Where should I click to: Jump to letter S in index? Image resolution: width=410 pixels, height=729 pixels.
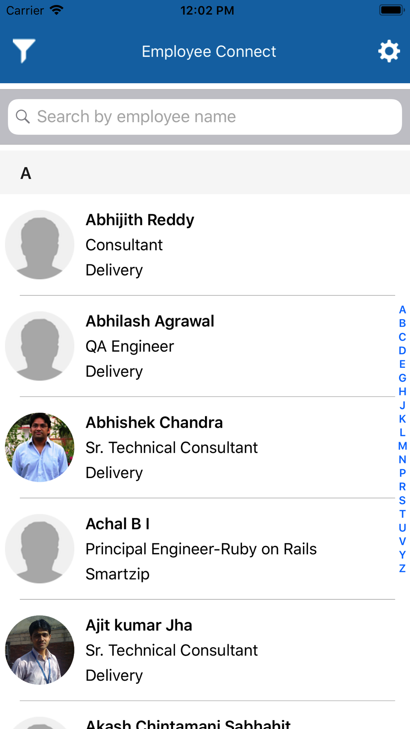click(x=402, y=500)
